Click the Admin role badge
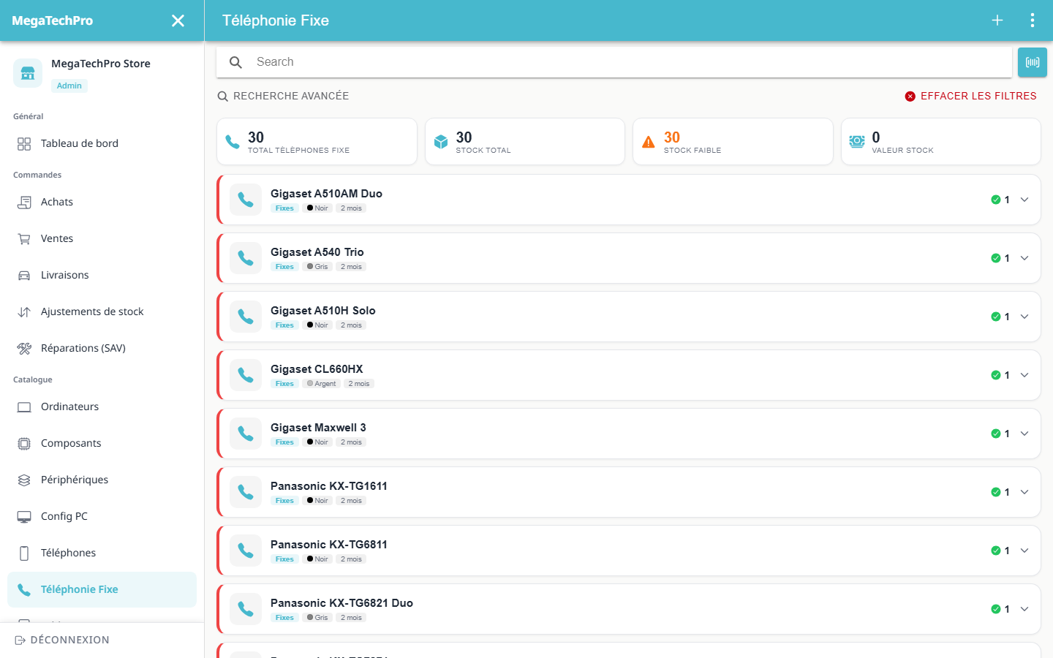This screenshot has width=1053, height=658. [69, 86]
